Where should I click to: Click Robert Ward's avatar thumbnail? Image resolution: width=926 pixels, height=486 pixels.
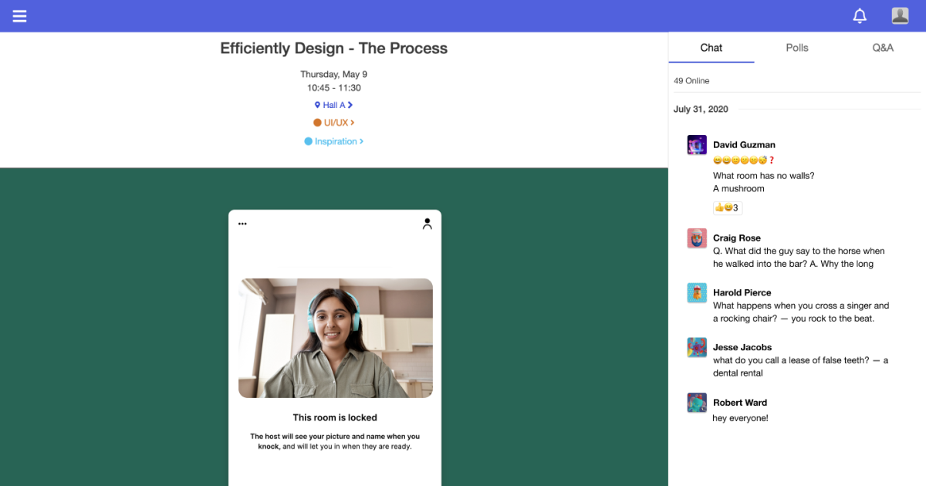pos(696,402)
